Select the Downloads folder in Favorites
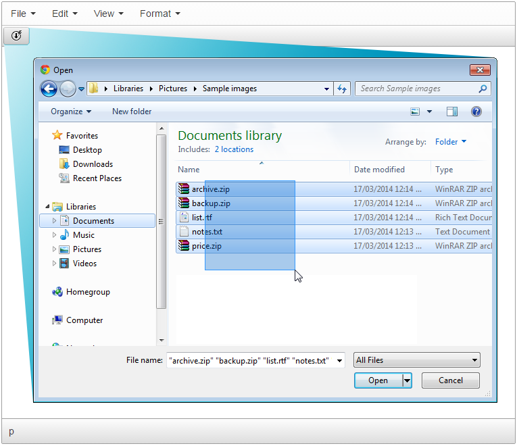 (x=93, y=164)
